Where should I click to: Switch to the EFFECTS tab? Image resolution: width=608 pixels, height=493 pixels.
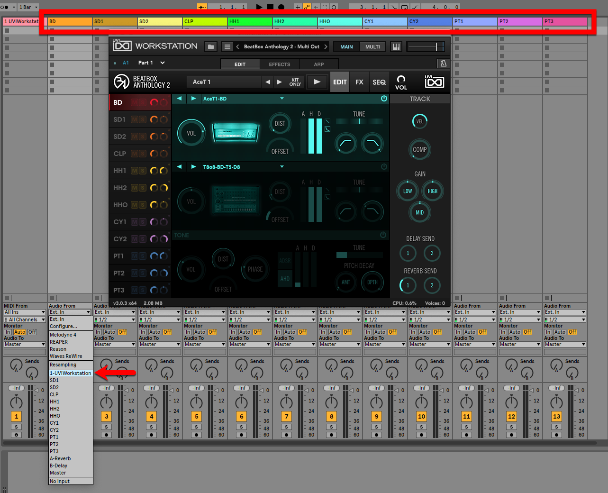[280, 64]
